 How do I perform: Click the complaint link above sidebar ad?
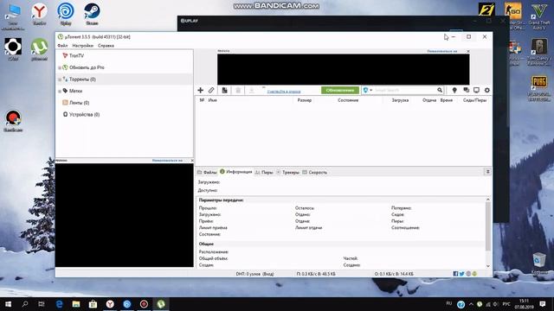coord(167,161)
